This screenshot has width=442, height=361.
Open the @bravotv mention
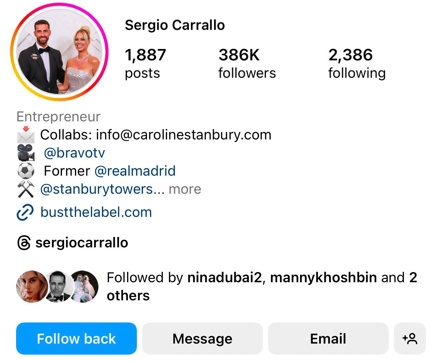74,153
